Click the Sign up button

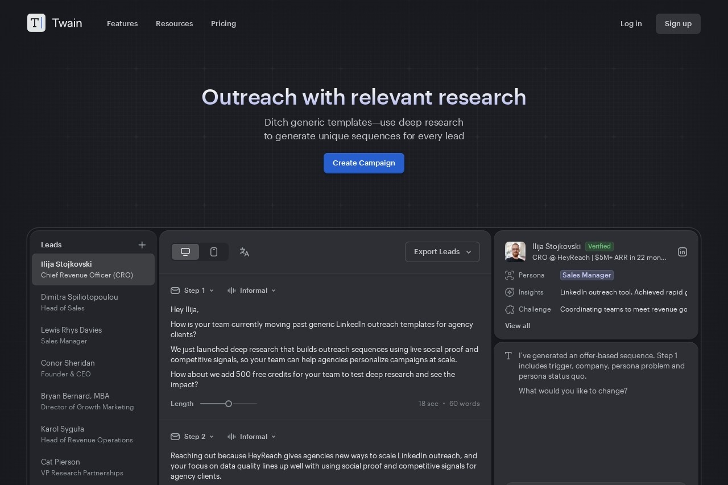[678, 24]
